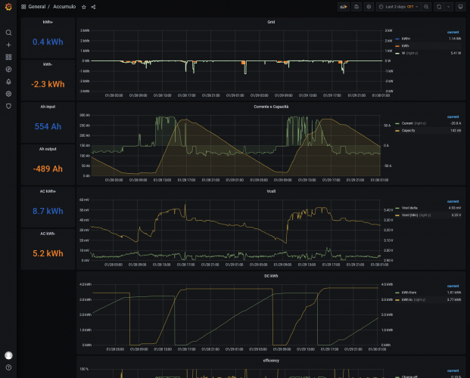This screenshot has height=378, width=470.
Task: Open the search dashboards magnifier icon
Action: coord(8,33)
